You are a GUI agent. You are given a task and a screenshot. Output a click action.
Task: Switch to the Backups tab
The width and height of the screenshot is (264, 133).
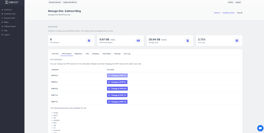point(117,54)
